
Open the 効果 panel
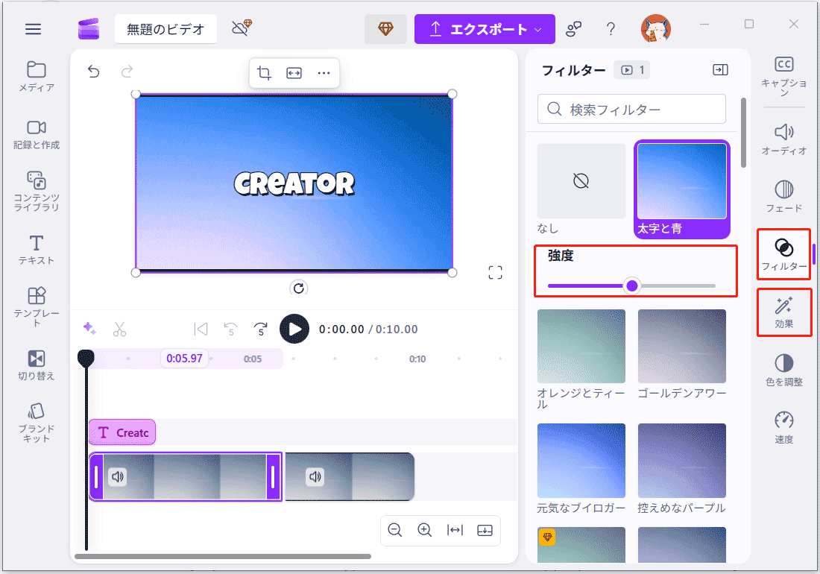click(x=784, y=312)
